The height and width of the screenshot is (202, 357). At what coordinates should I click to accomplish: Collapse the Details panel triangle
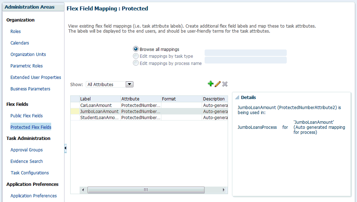237,98
